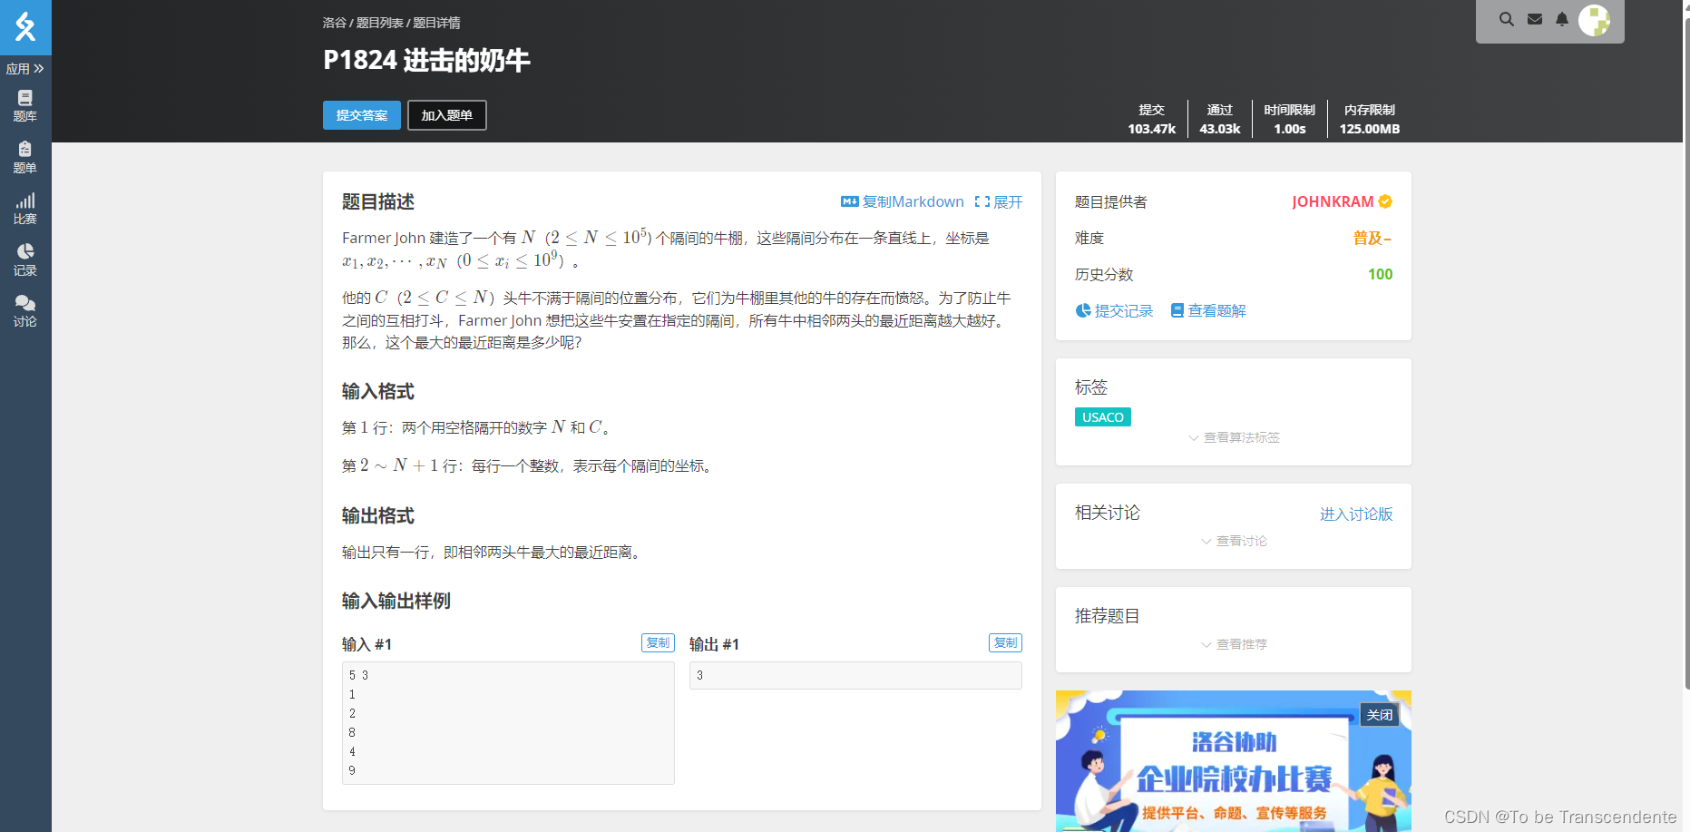Follow the 进入讨论版 link

(x=1356, y=514)
